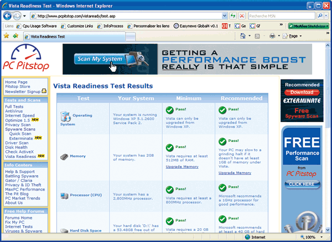This screenshot has height=242, width=332.
Task: Follow the Upgrade Memory link under Recommended
Action: click(235, 173)
